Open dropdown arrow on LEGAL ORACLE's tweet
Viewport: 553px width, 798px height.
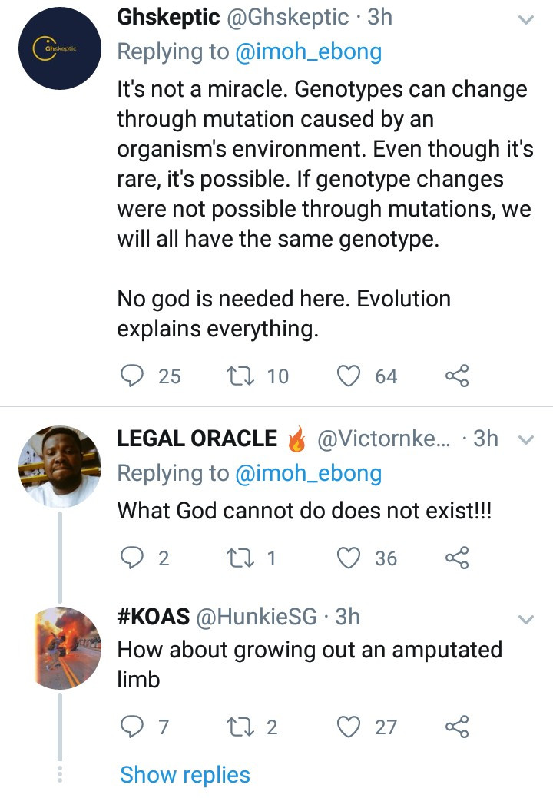tap(526, 441)
